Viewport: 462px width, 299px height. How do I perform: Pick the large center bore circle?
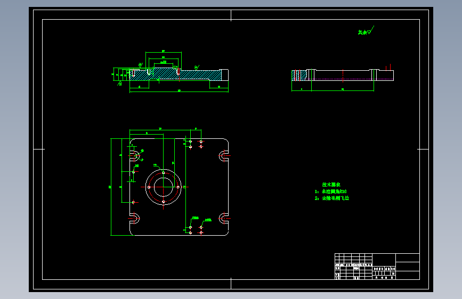click(163, 187)
